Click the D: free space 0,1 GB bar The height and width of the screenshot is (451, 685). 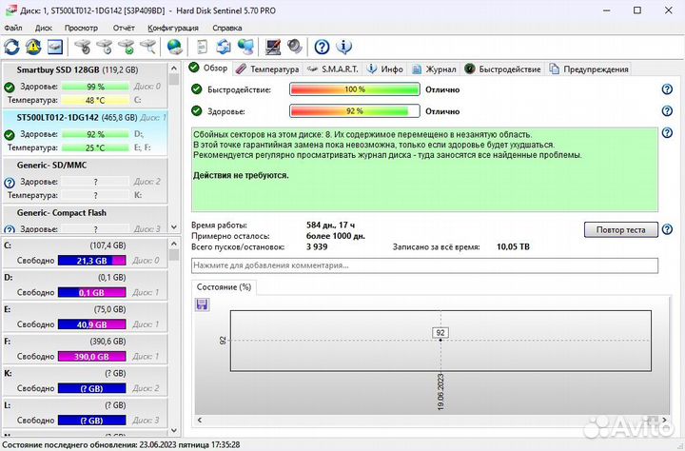(91, 292)
